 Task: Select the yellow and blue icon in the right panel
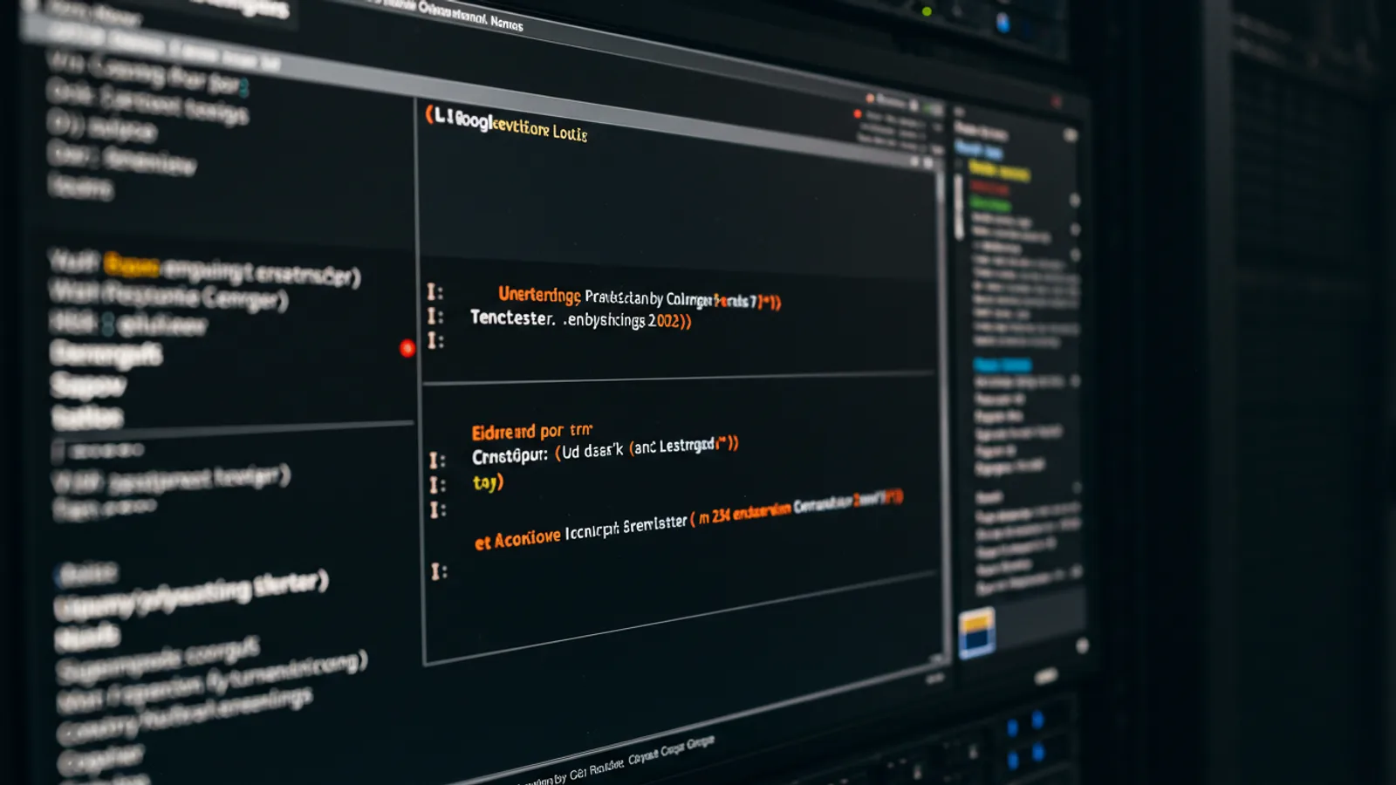[x=976, y=631]
